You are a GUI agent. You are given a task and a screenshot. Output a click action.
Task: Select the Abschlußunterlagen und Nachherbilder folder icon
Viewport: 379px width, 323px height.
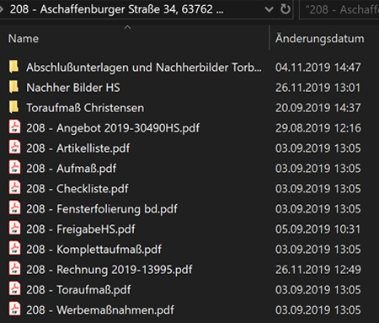pos(13,67)
